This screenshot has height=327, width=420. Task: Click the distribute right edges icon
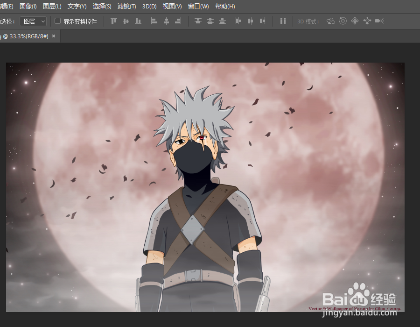tap(262, 21)
